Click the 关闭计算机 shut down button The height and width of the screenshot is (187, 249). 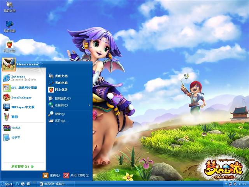76,175
